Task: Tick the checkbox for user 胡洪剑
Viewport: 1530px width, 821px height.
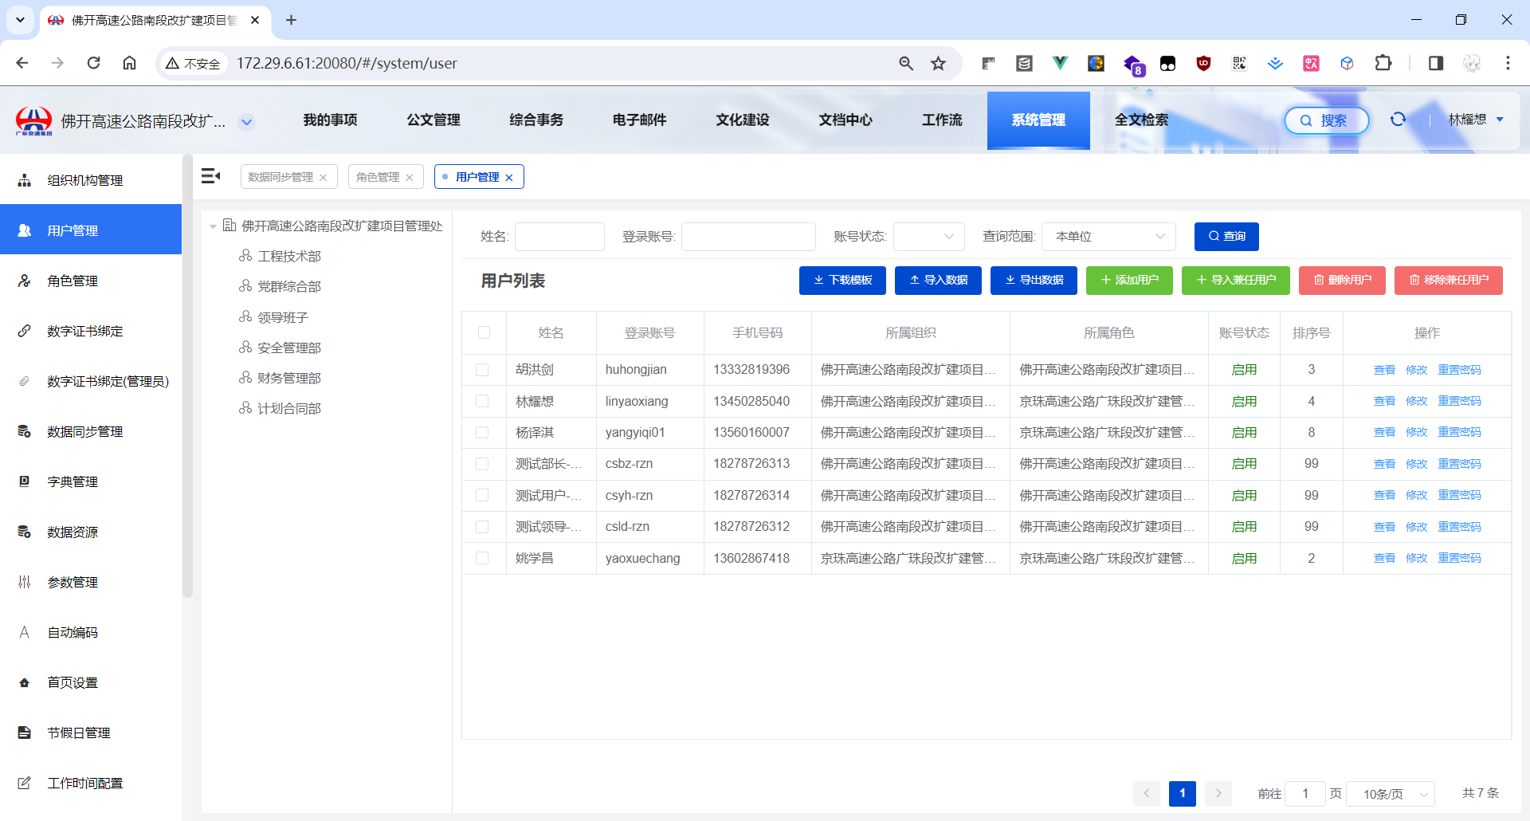Action: click(x=482, y=370)
